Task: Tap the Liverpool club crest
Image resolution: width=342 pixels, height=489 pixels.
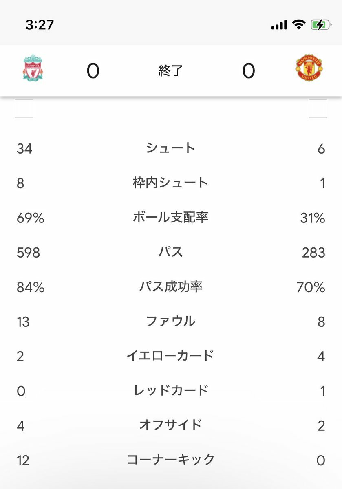Action: coord(33,70)
